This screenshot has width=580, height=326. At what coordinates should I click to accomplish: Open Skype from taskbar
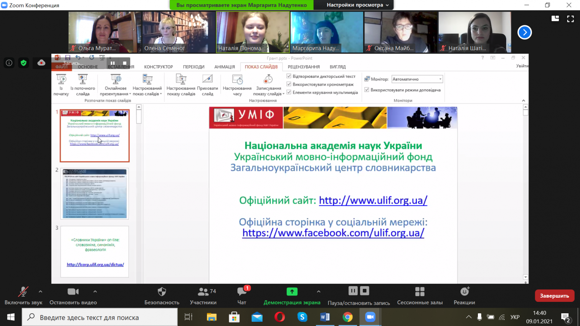[x=302, y=317]
